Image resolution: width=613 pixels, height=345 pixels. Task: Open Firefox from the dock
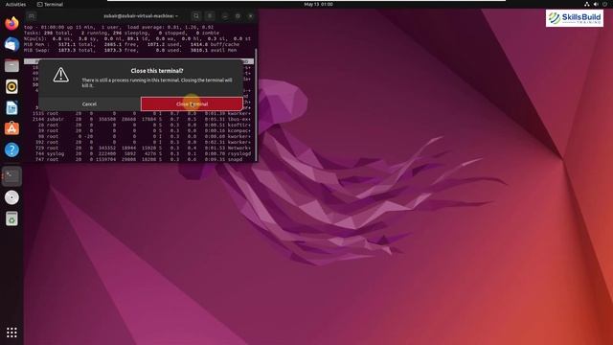[x=11, y=23]
